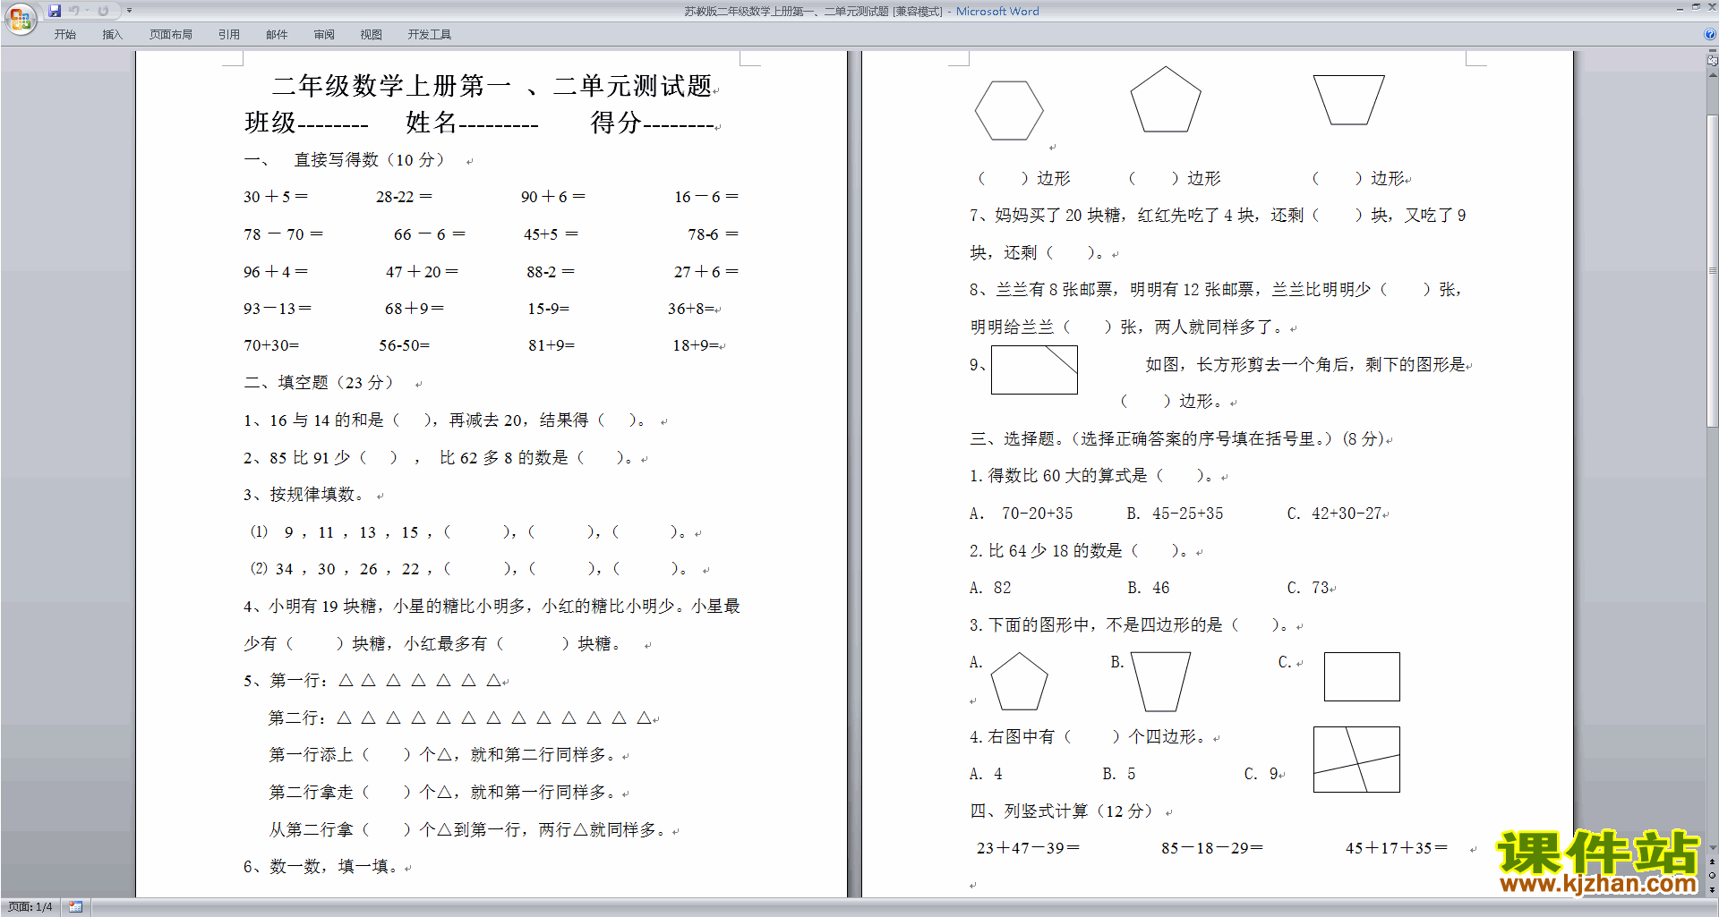Click the equation 18+9=
Screen dimensions: 1719x917
pyautogui.click(x=695, y=345)
